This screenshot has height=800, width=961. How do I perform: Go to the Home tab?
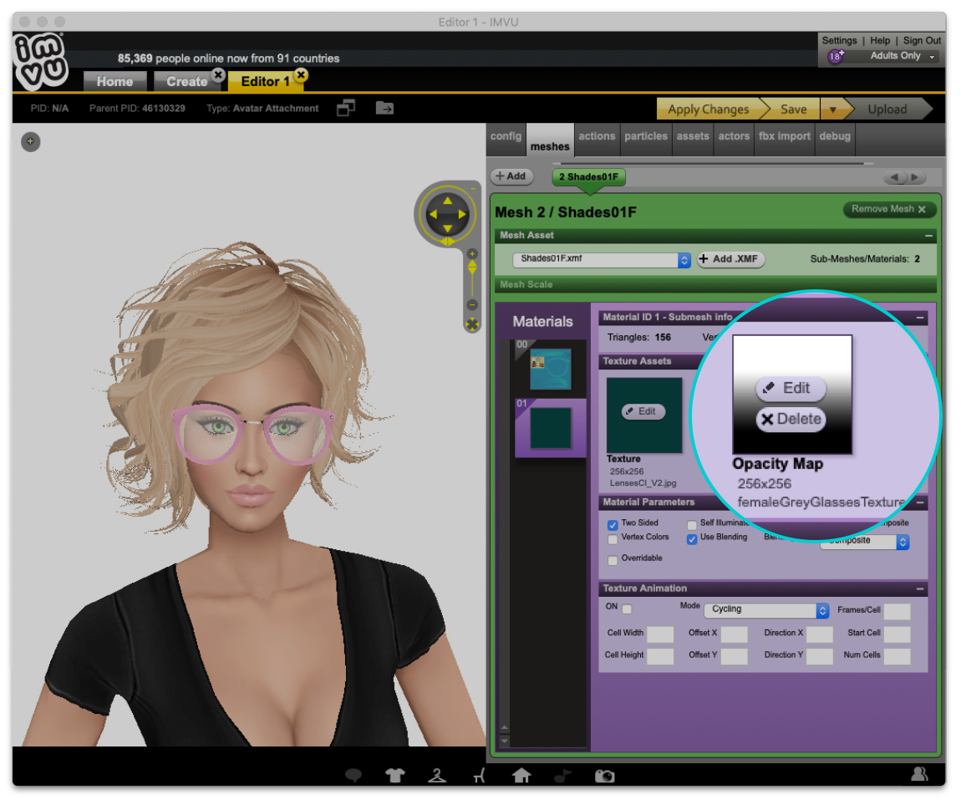pyautogui.click(x=114, y=82)
